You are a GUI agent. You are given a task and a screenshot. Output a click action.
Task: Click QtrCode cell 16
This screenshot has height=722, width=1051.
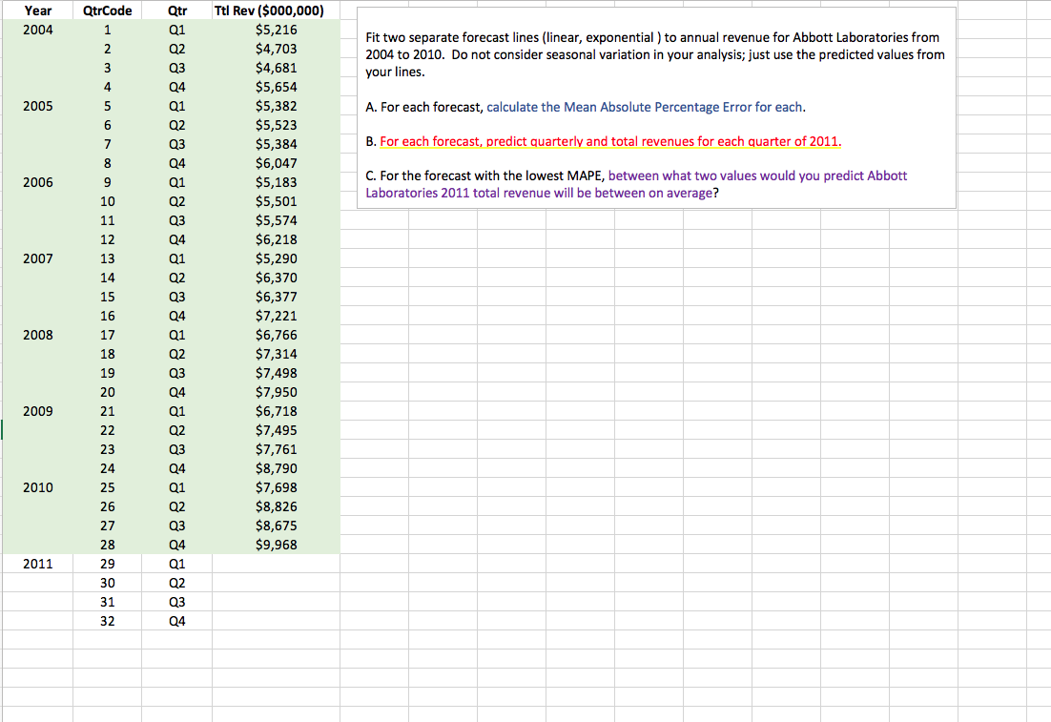pyautogui.click(x=107, y=316)
